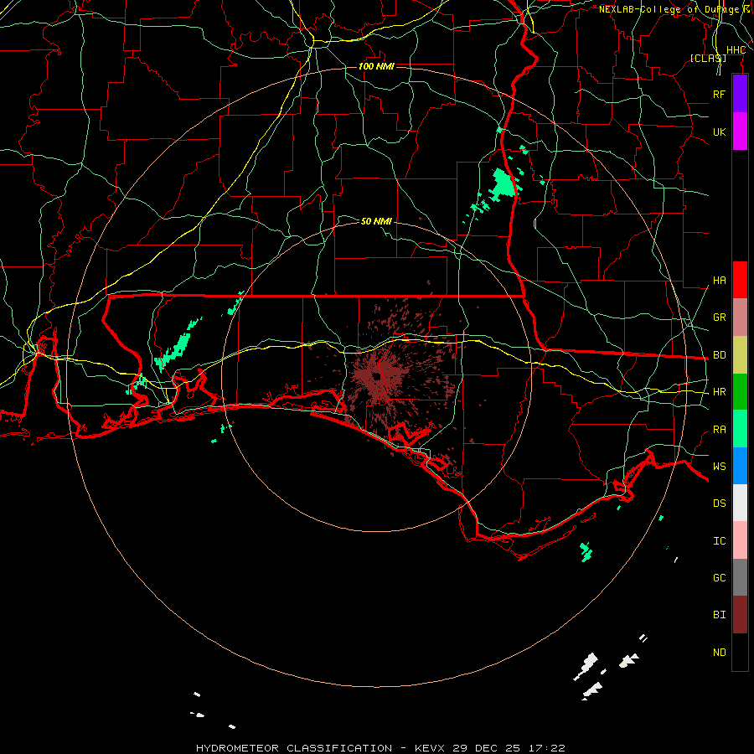The height and width of the screenshot is (754, 754).
Task: Click the IC legend label
Action: pos(720,541)
